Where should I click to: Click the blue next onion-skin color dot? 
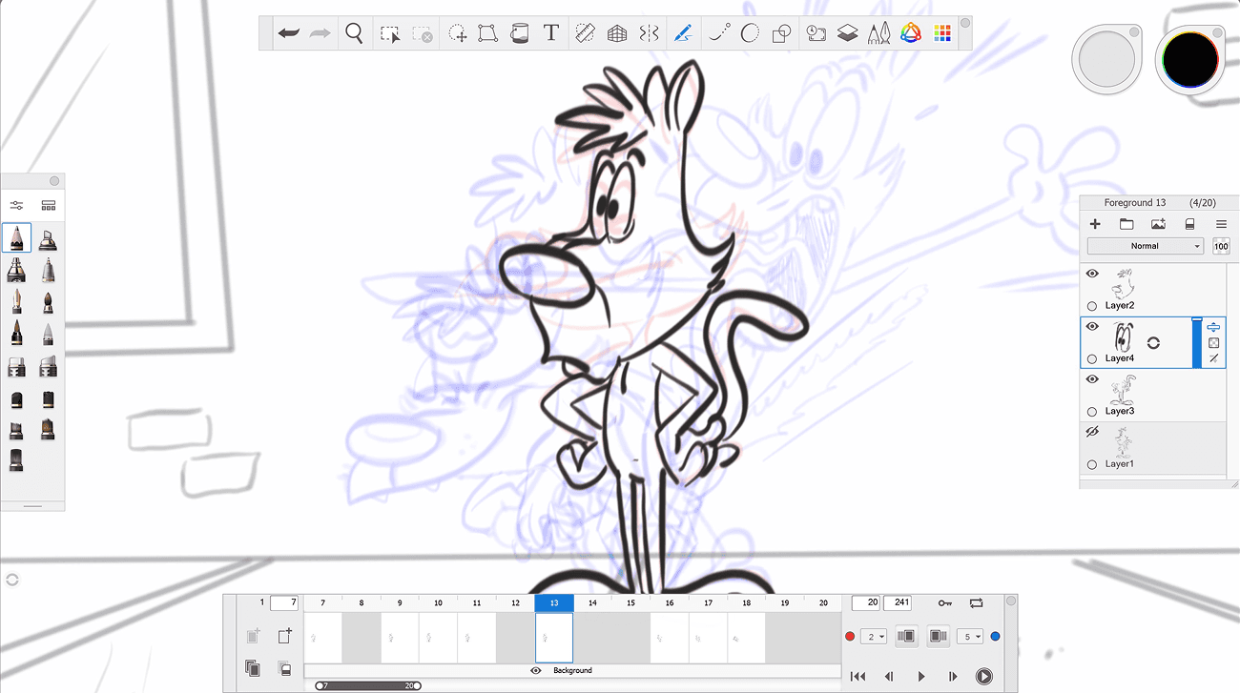995,636
